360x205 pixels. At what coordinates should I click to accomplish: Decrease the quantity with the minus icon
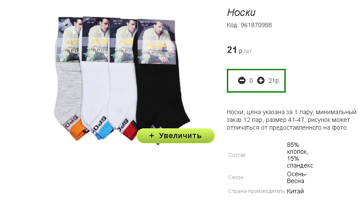point(242,81)
